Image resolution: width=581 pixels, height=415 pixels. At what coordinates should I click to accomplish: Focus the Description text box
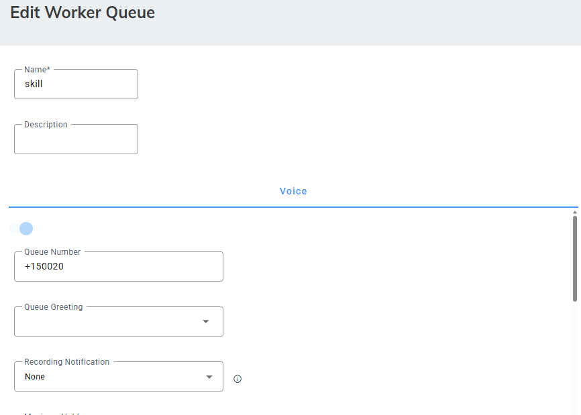click(x=76, y=140)
